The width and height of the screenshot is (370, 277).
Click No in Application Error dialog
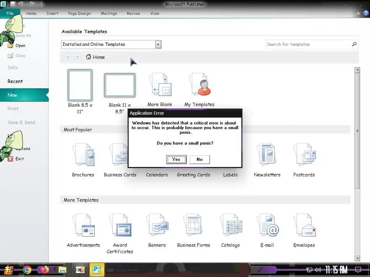pyautogui.click(x=199, y=159)
